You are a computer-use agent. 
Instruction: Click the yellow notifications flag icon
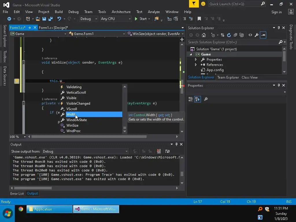point(194,4)
